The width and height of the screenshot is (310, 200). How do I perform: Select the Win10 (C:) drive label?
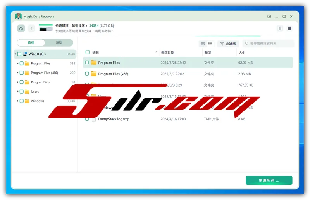[37, 54]
